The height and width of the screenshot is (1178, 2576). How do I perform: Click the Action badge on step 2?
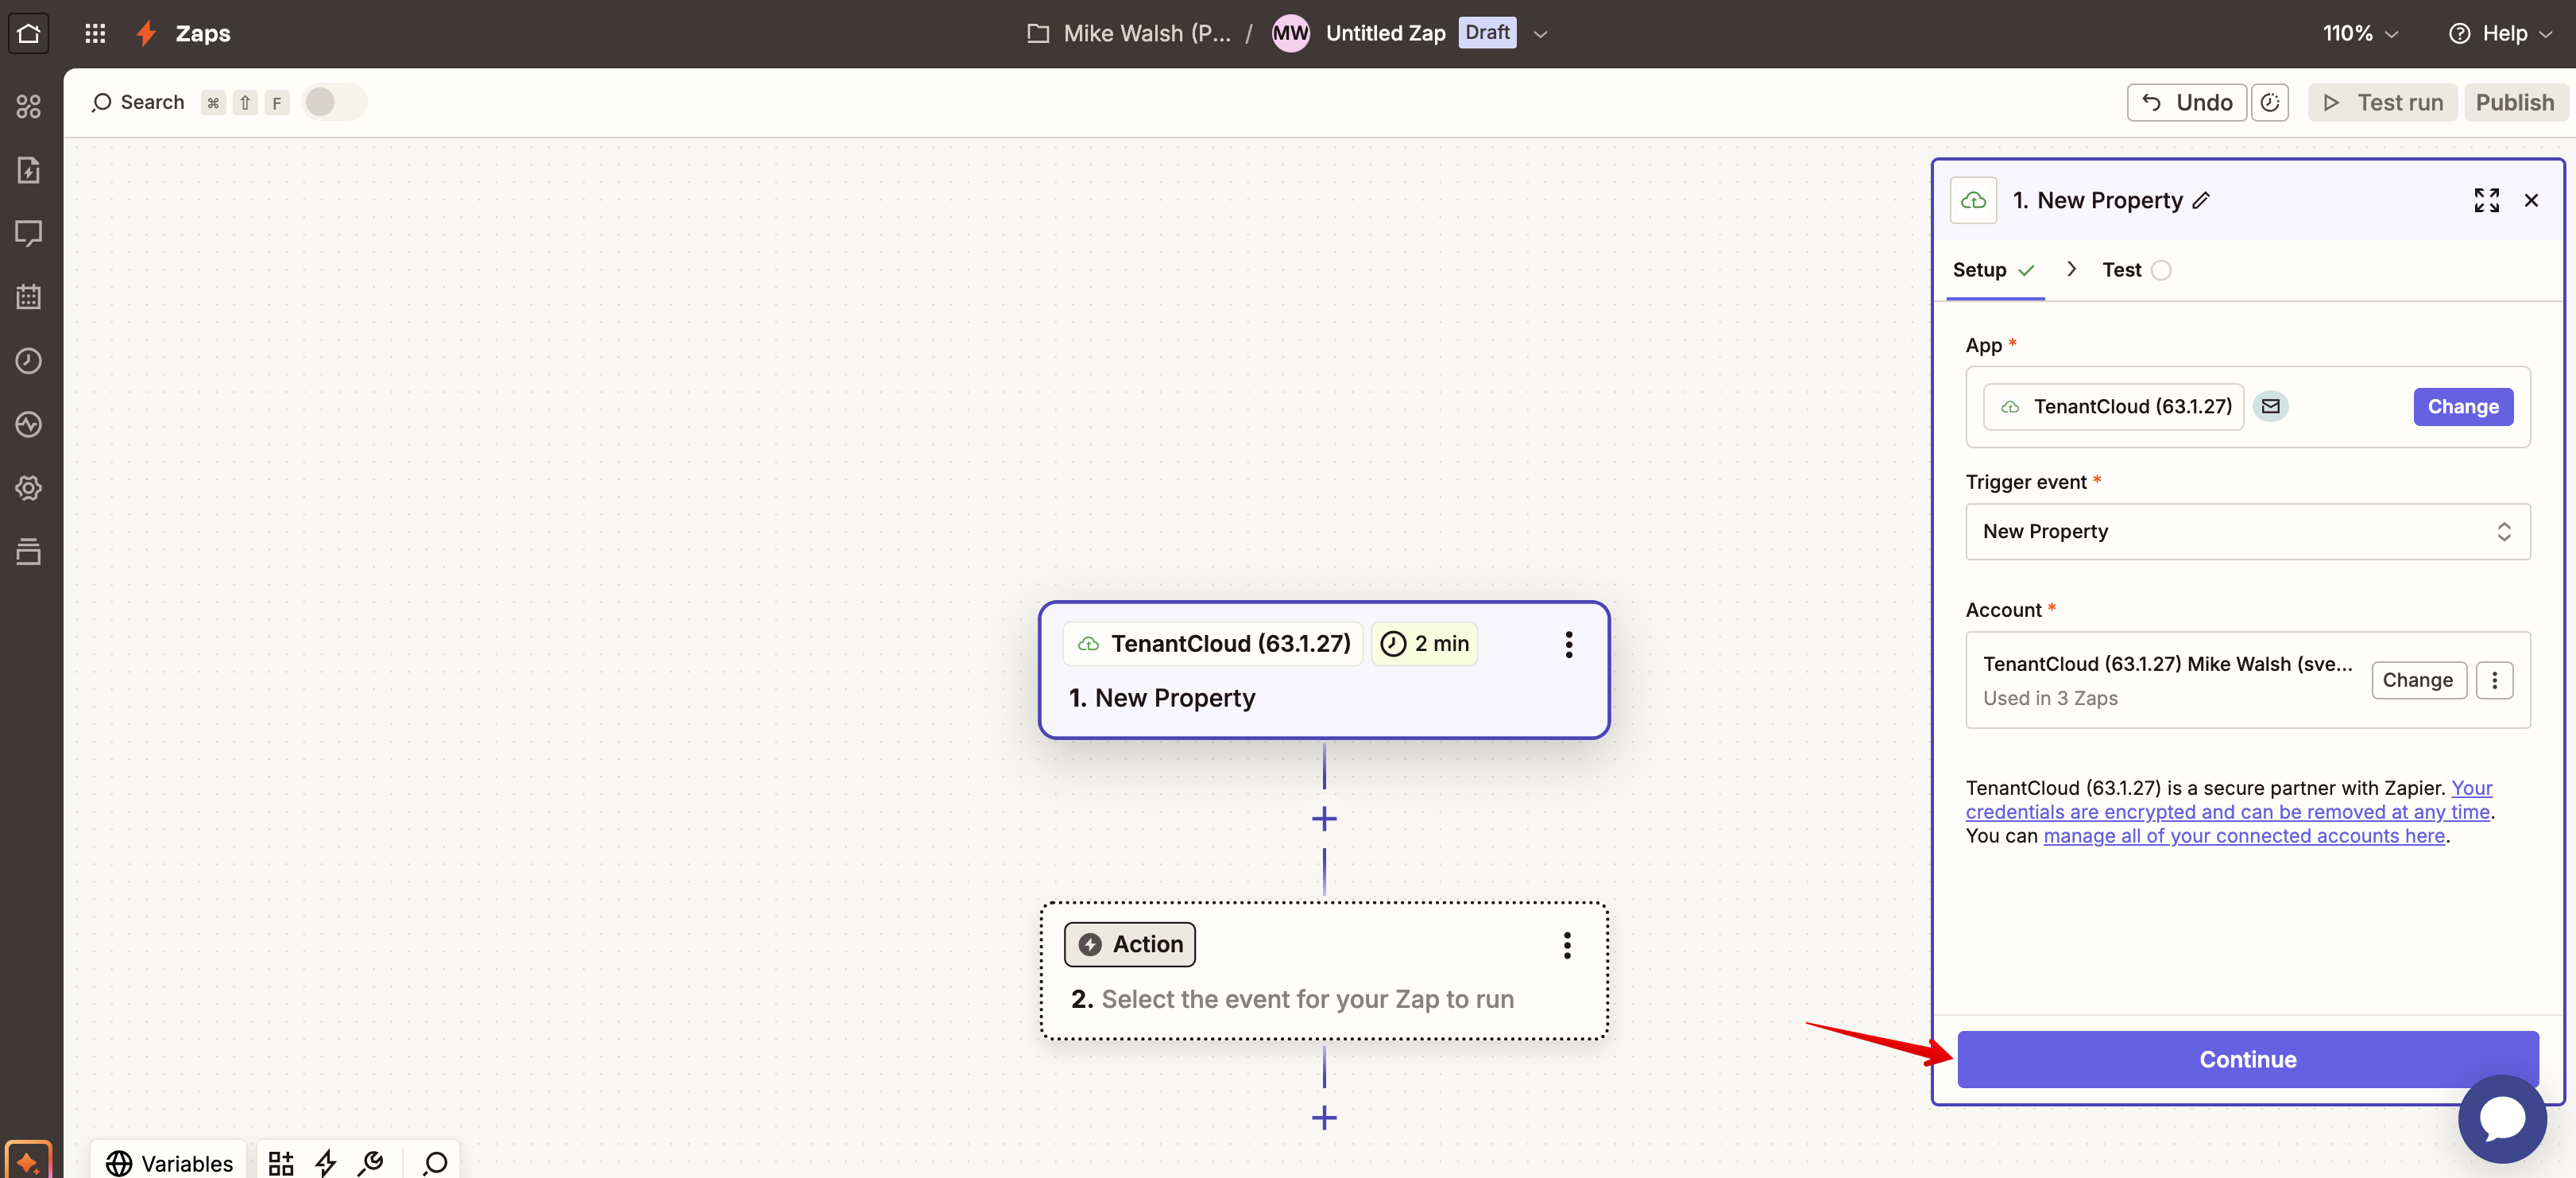tap(1130, 945)
